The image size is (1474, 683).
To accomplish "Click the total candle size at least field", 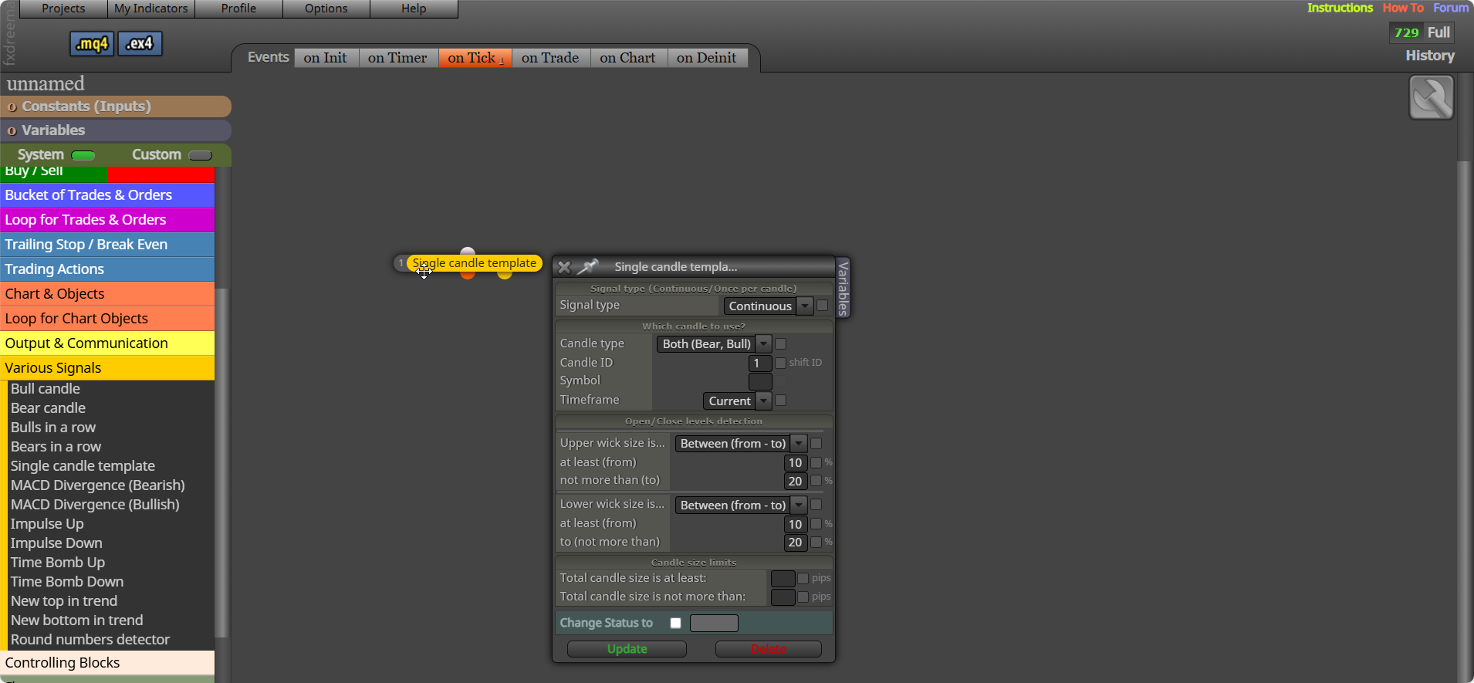I will tap(783, 579).
